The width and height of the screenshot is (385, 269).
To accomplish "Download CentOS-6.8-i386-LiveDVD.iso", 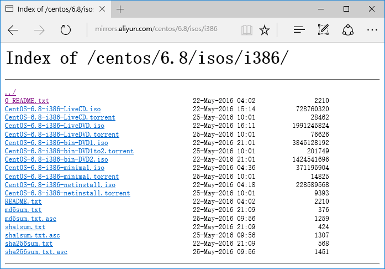I will tap(55, 126).
